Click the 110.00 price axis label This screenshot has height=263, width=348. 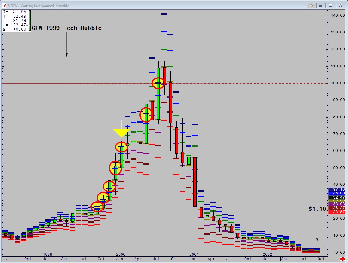(x=338, y=66)
